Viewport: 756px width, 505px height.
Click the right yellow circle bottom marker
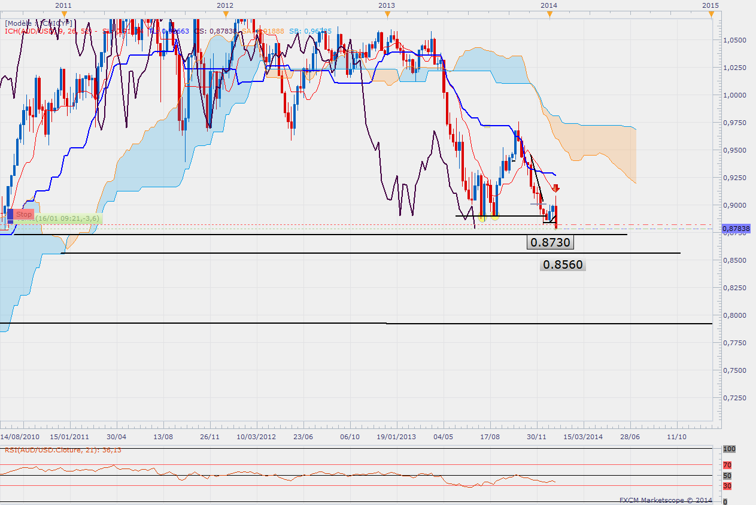click(496, 216)
